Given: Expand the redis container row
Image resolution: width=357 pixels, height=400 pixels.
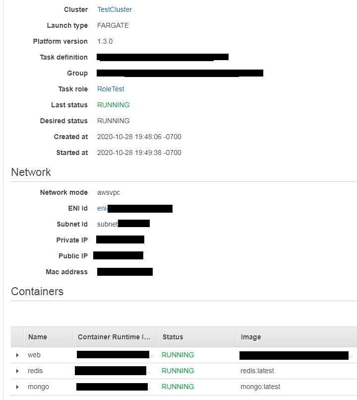Looking at the screenshot, I should point(17,371).
